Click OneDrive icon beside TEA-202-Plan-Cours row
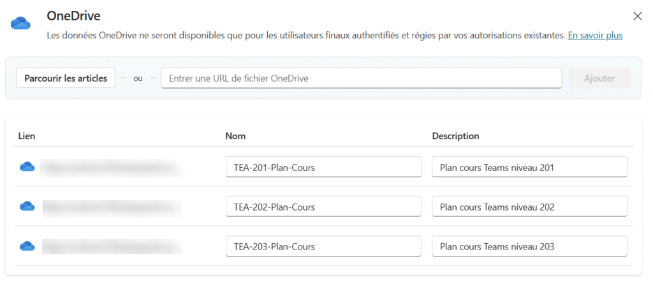653x282 pixels. tap(27, 206)
